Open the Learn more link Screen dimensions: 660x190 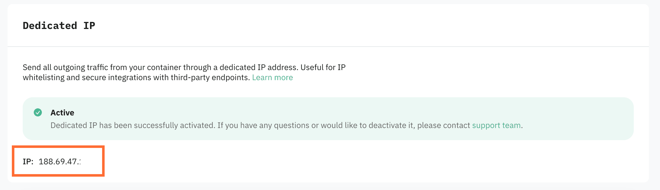(x=273, y=77)
